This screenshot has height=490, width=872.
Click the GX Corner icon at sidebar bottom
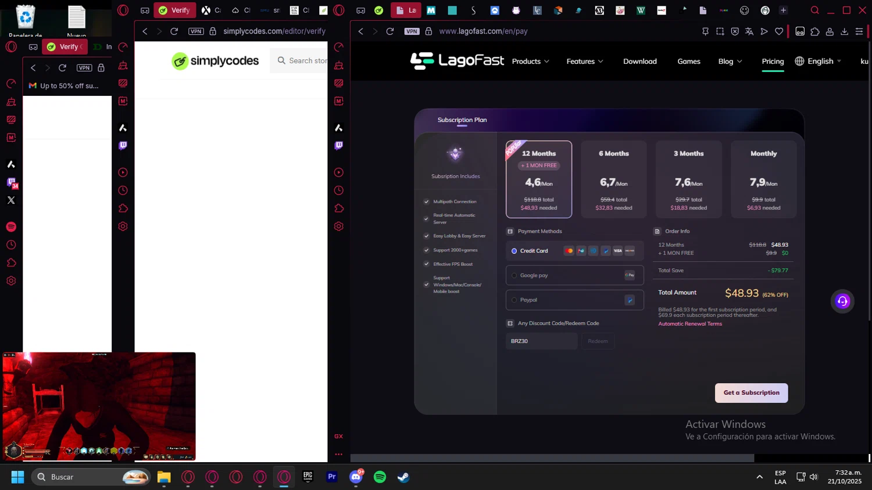pyautogui.click(x=339, y=436)
